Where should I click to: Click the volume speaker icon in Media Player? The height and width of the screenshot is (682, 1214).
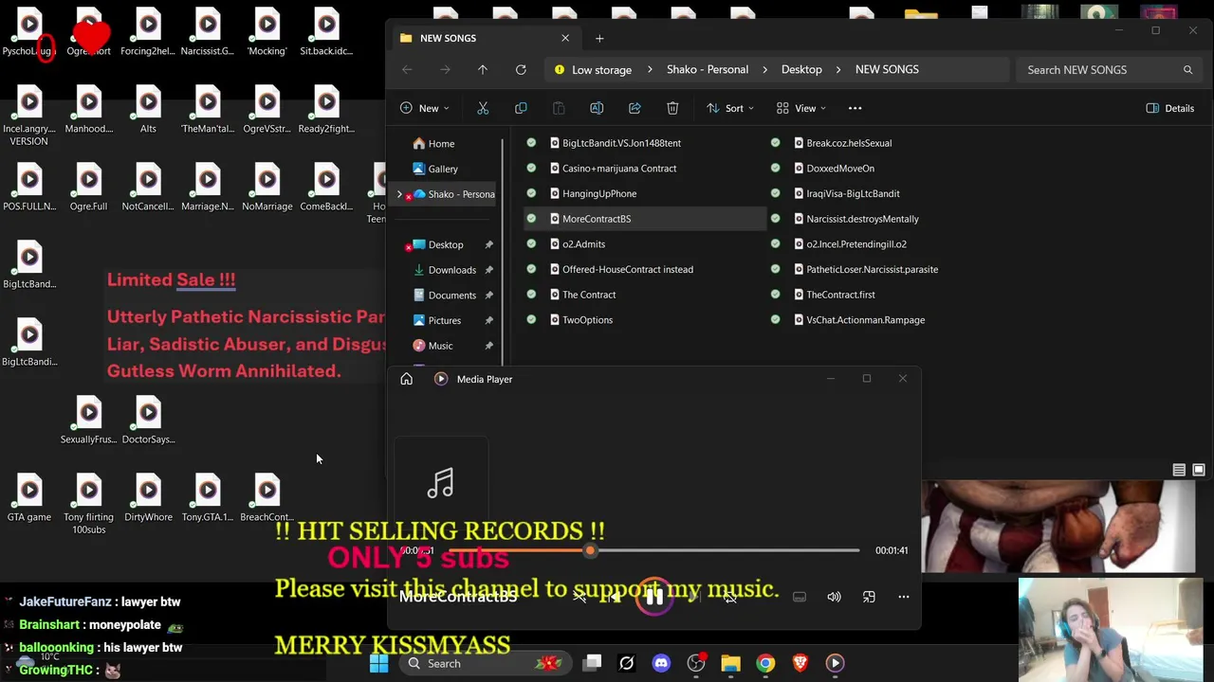pyautogui.click(x=834, y=597)
